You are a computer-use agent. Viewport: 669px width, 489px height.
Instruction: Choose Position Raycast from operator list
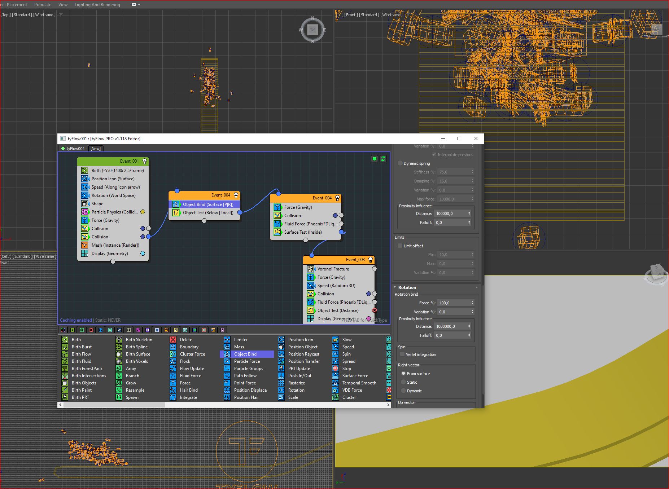coord(303,354)
